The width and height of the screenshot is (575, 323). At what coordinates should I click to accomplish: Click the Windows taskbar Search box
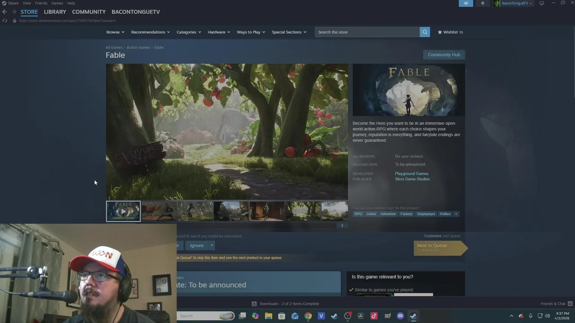206,316
